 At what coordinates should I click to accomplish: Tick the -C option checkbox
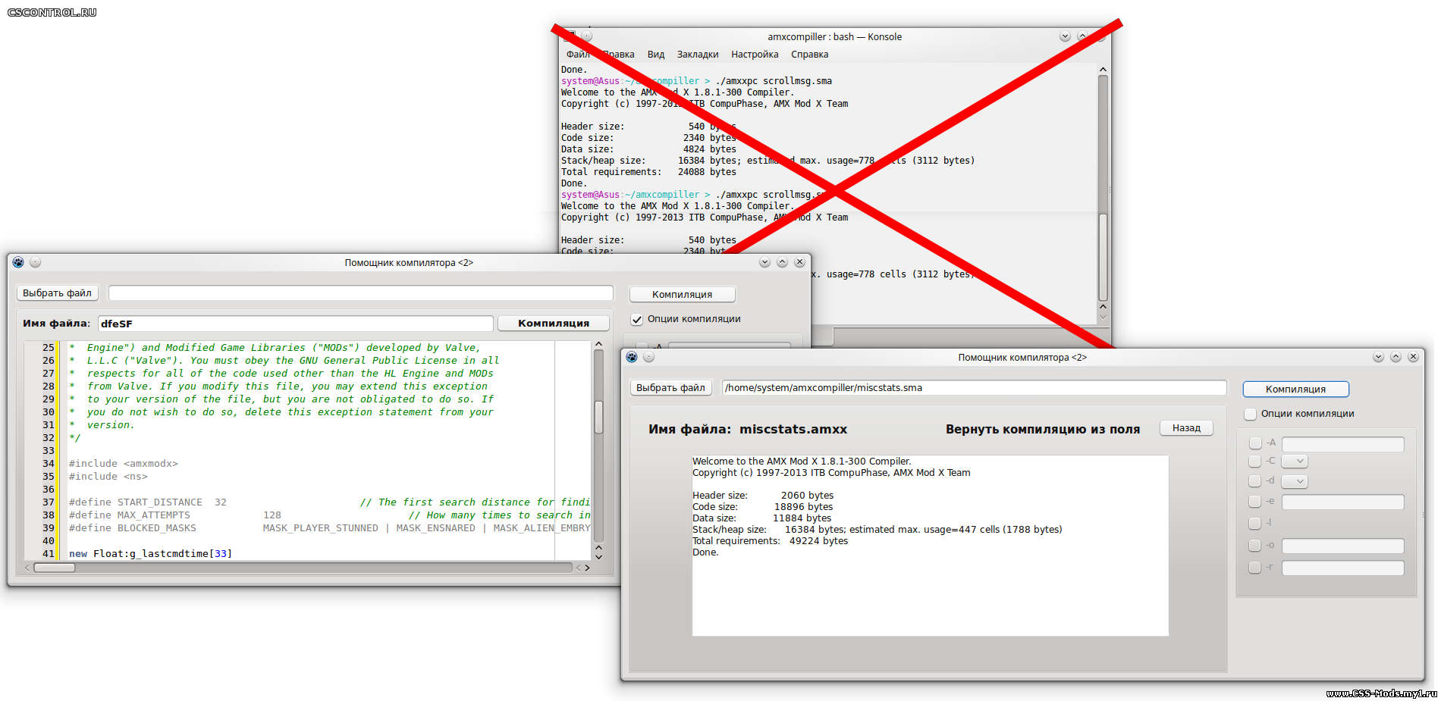tap(1255, 462)
